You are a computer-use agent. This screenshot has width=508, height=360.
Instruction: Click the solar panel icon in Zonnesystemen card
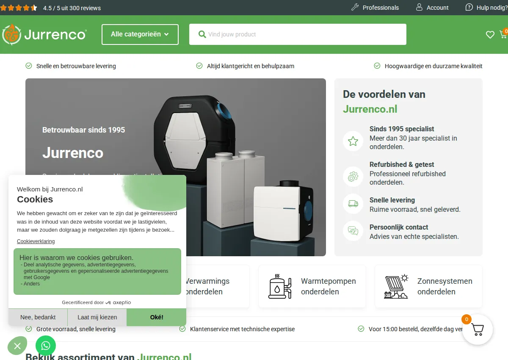click(396, 286)
